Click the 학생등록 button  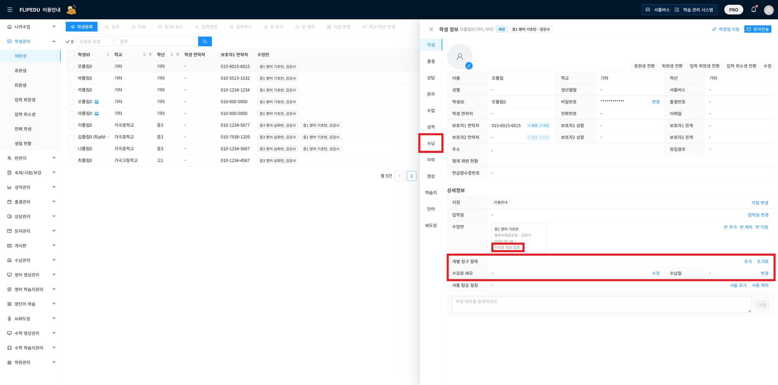[82, 27]
